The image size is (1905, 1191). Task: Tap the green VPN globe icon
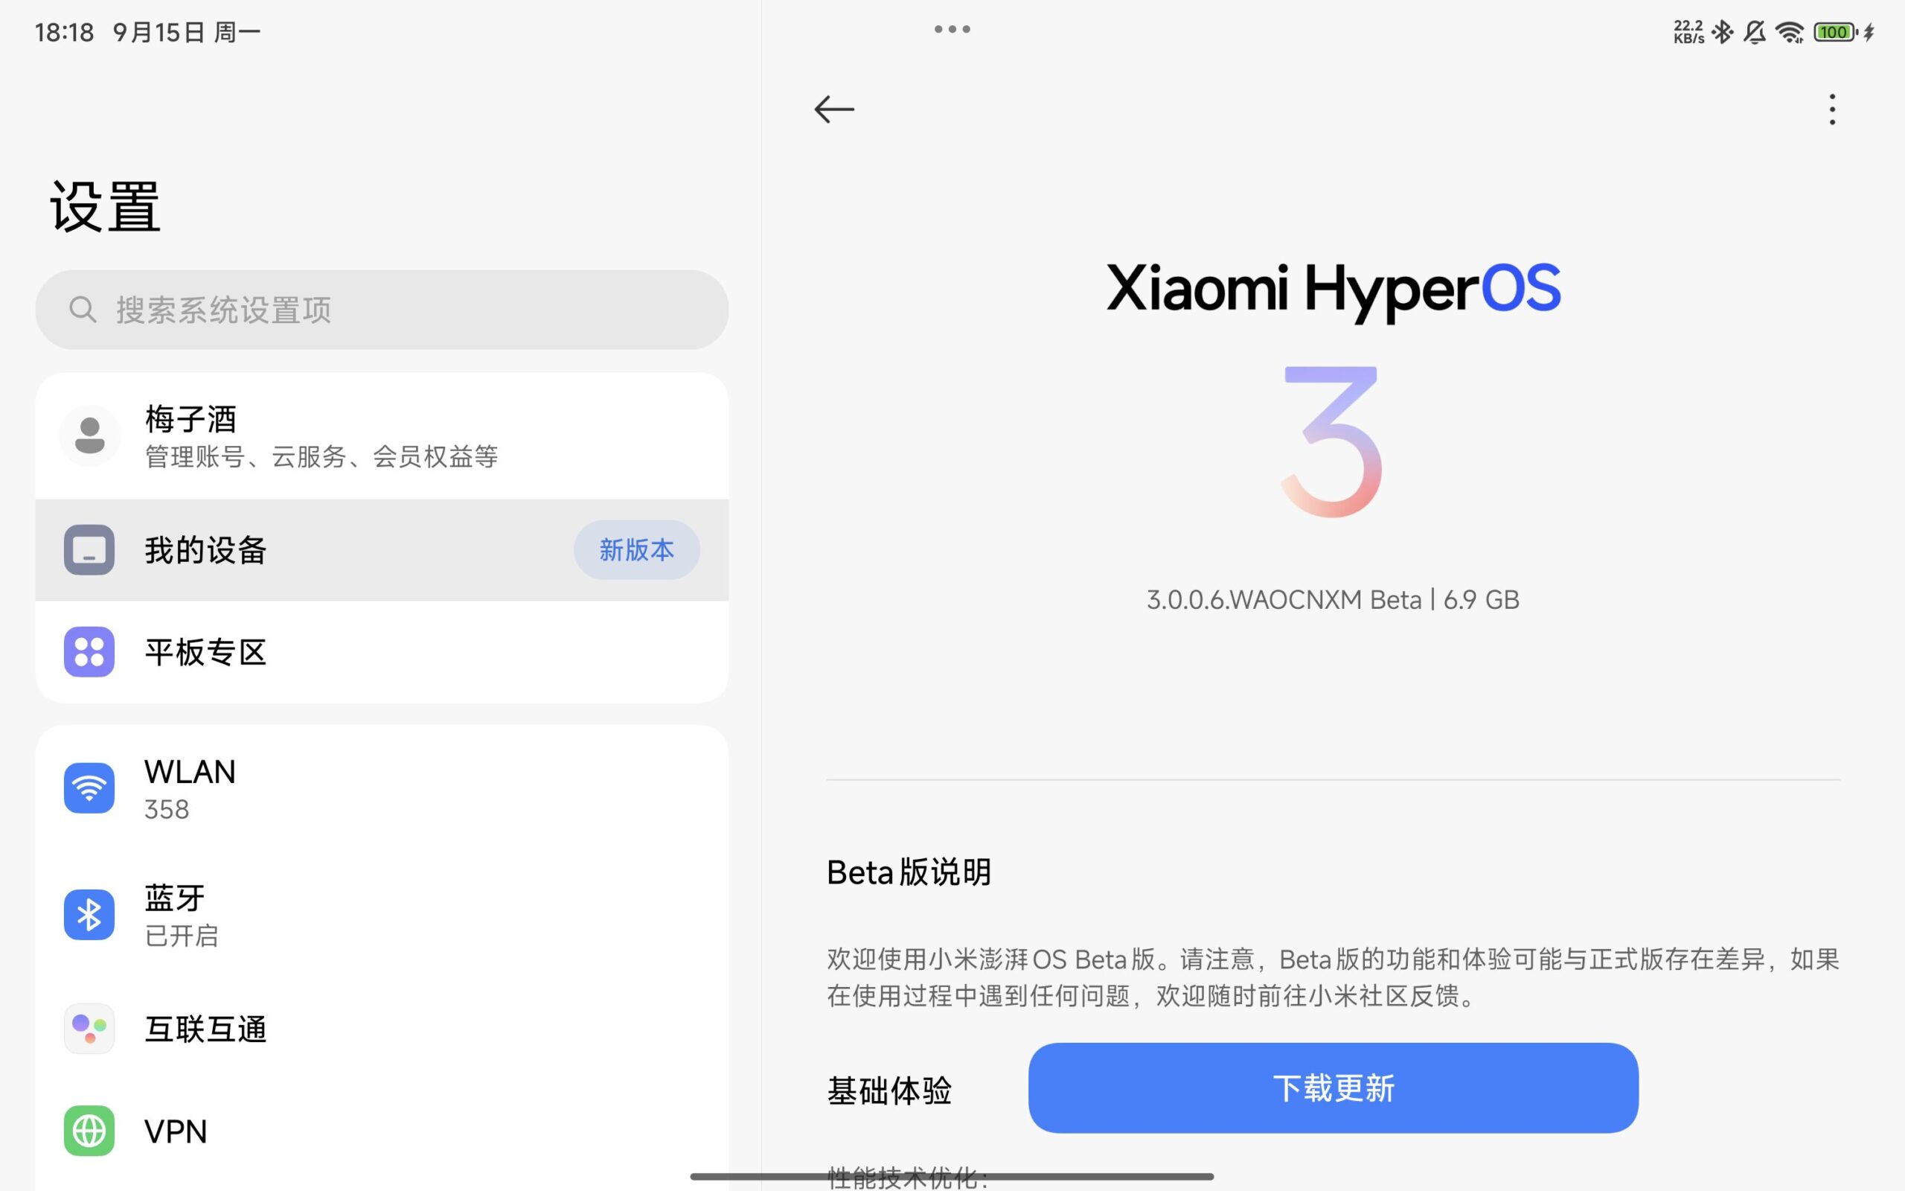click(89, 1131)
